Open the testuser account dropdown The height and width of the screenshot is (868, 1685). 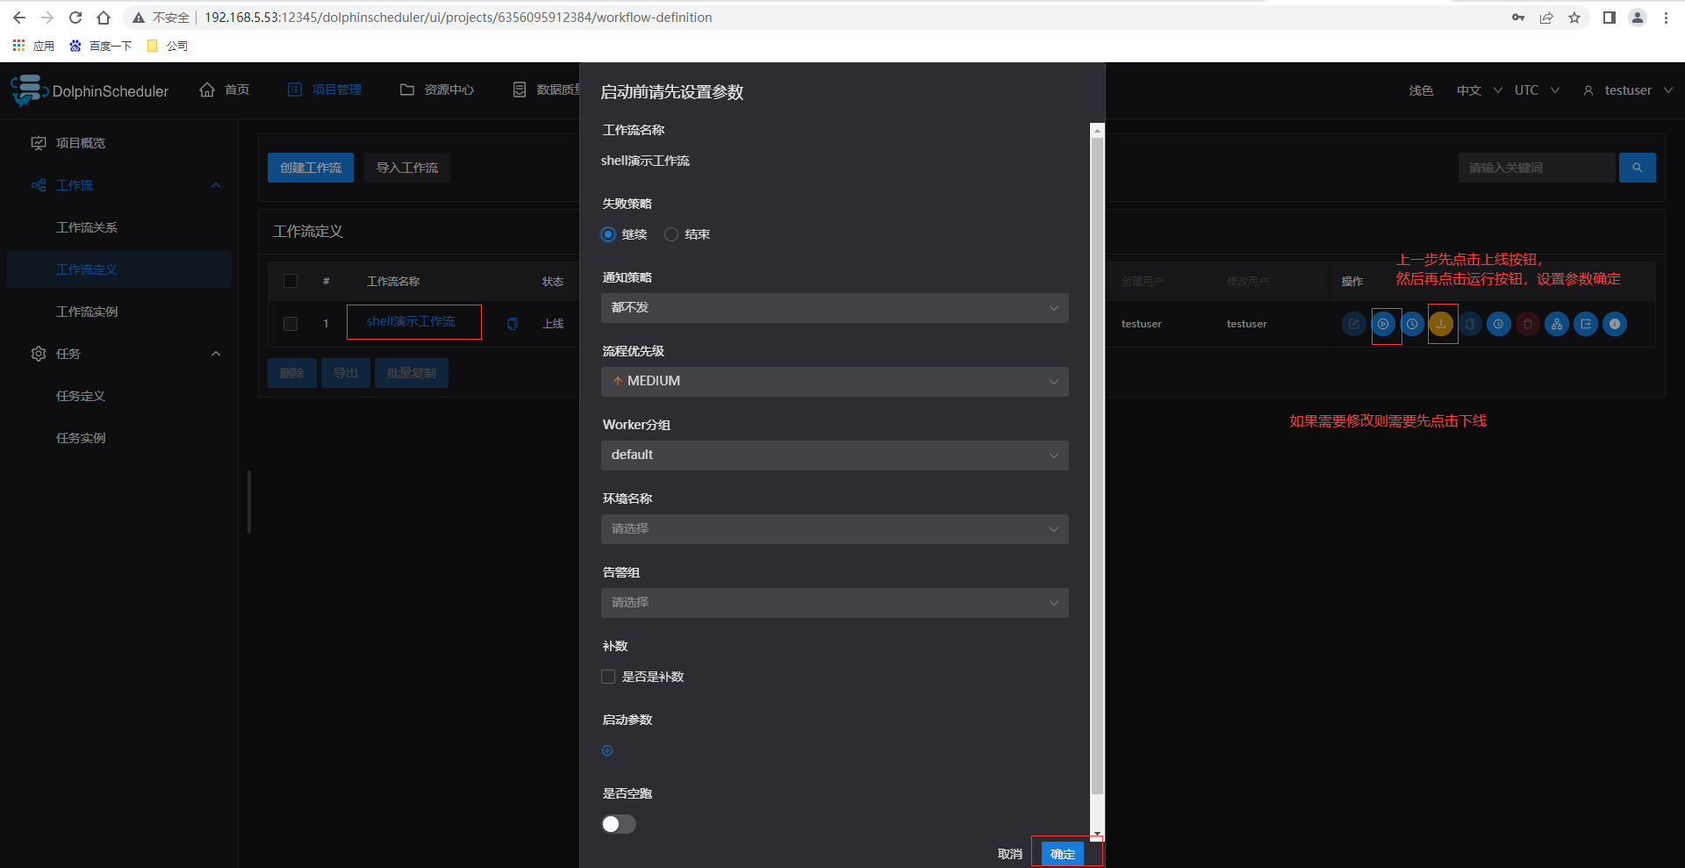[1628, 90]
